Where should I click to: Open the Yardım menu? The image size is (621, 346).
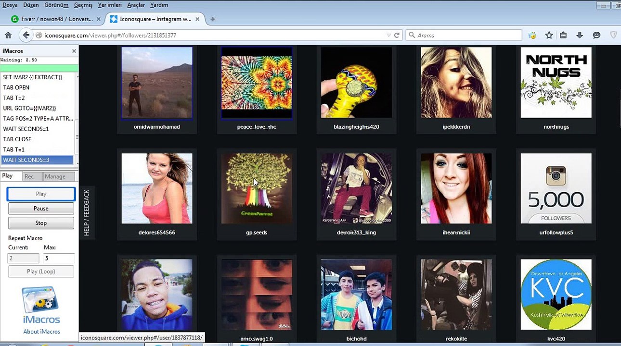(159, 5)
